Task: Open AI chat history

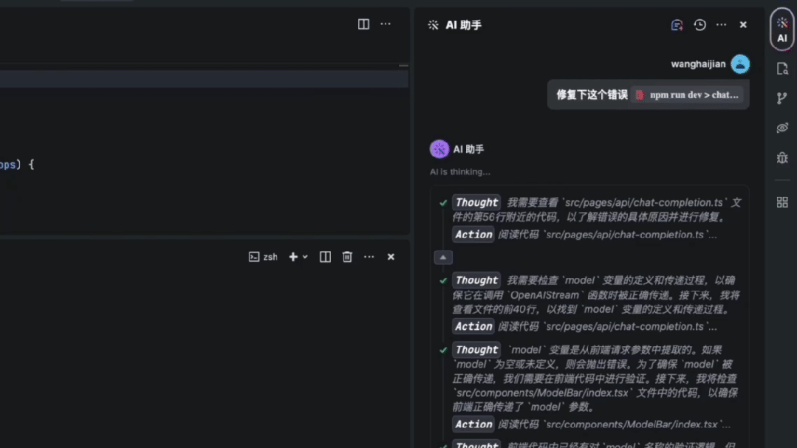Action: coord(700,25)
